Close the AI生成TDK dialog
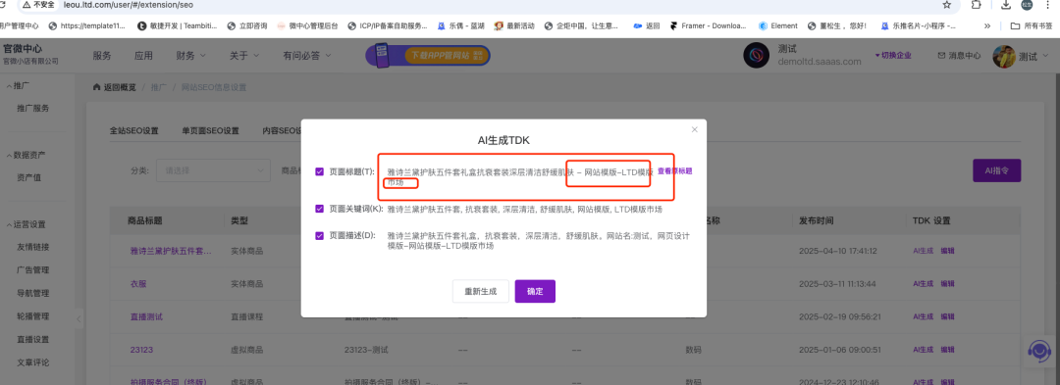 point(694,129)
